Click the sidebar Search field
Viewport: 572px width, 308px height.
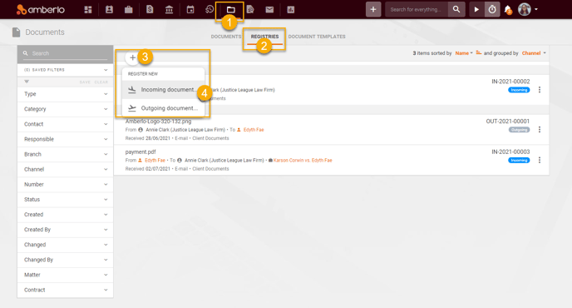[66, 53]
